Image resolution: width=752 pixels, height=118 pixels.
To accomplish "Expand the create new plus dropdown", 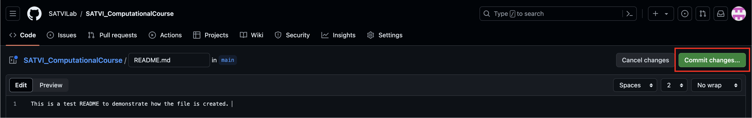I will 661,14.
